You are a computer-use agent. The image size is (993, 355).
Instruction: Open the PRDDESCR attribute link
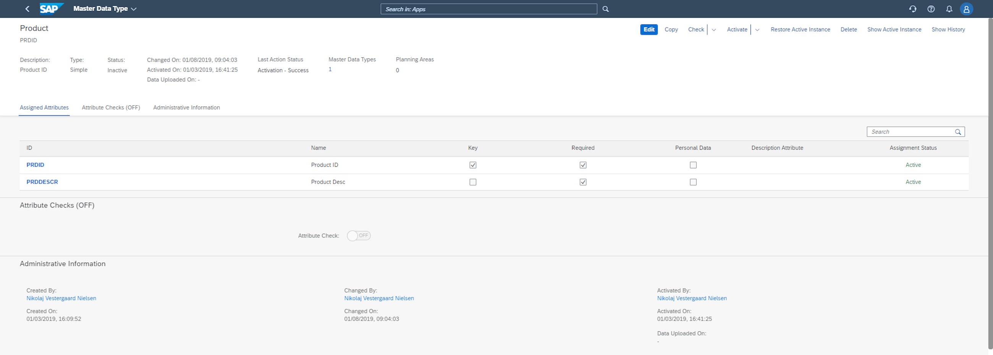[x=42, y=182]
